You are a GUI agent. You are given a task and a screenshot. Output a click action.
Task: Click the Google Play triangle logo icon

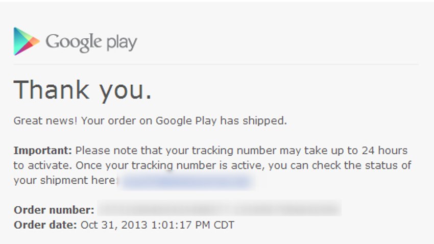coord(27,41)
